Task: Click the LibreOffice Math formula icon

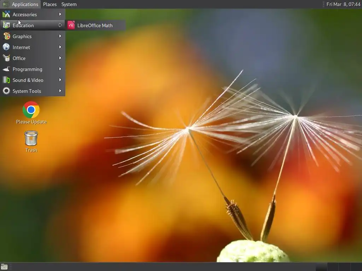Action: (x=71, y=25)
